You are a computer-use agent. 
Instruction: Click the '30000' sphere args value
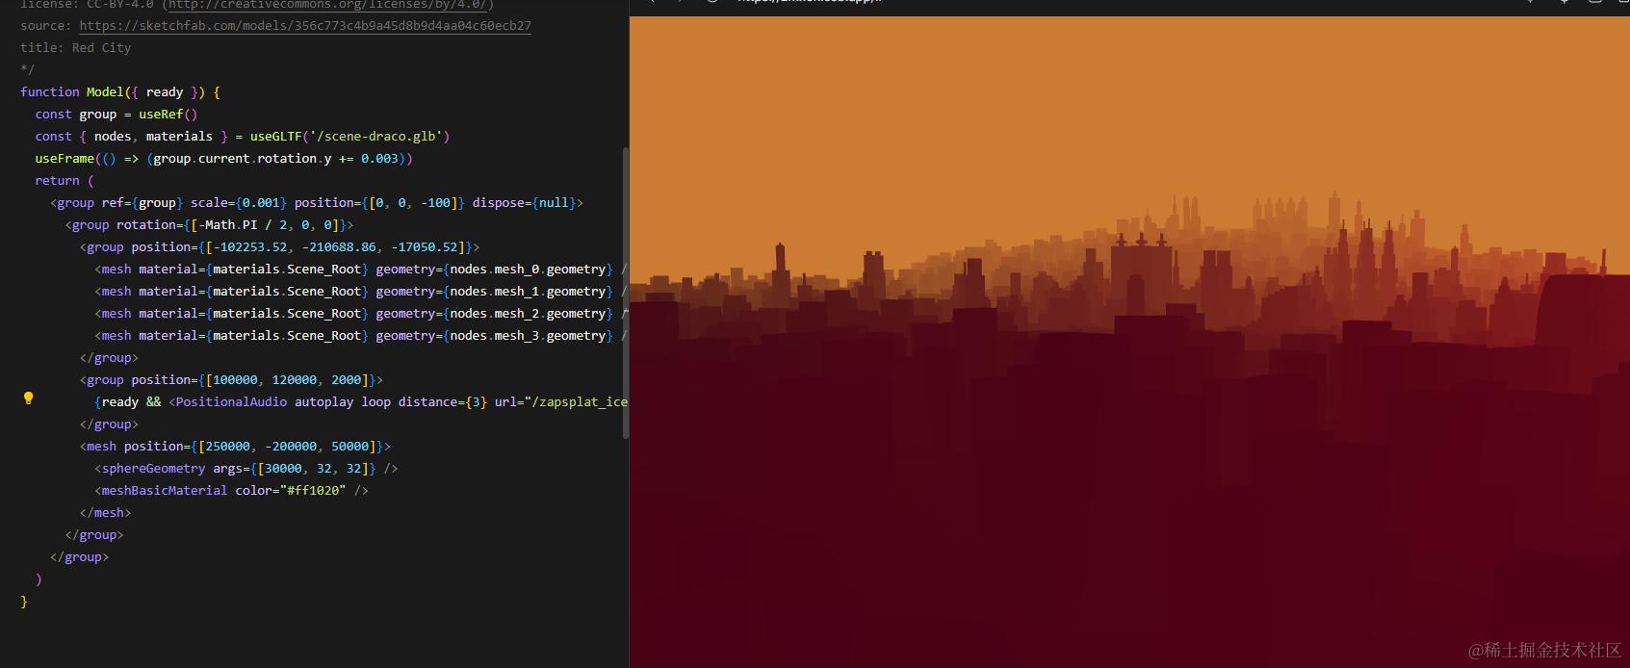click(x=283, y=469)
